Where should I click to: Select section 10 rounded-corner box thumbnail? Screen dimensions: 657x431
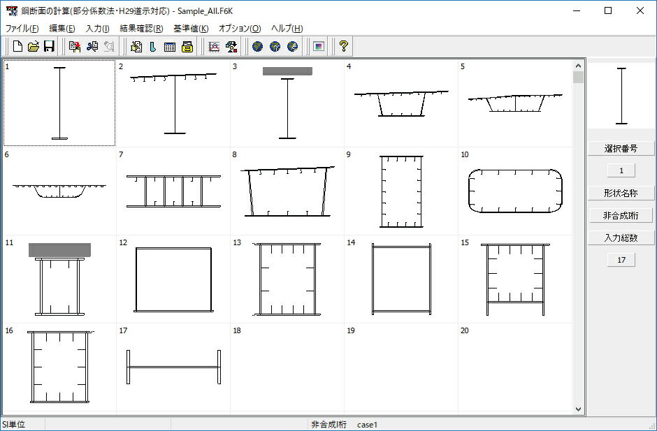pyautogui.click(x=515, y=191)
